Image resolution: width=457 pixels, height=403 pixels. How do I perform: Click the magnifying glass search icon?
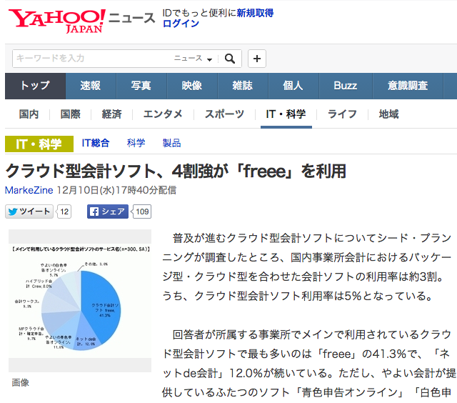click(x=230, y=59)
